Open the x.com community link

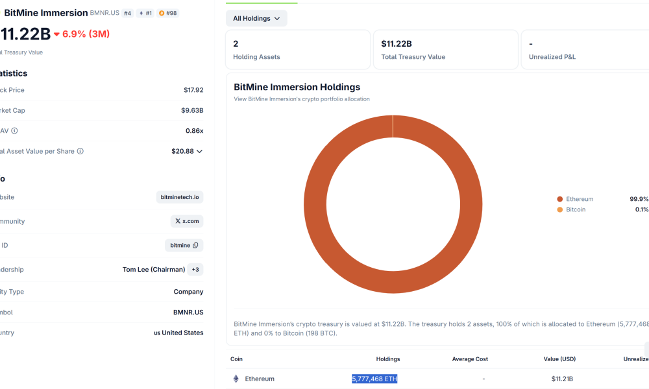click(x=187, y=221)
